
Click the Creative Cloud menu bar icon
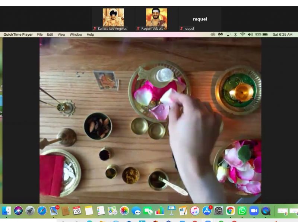213,34
